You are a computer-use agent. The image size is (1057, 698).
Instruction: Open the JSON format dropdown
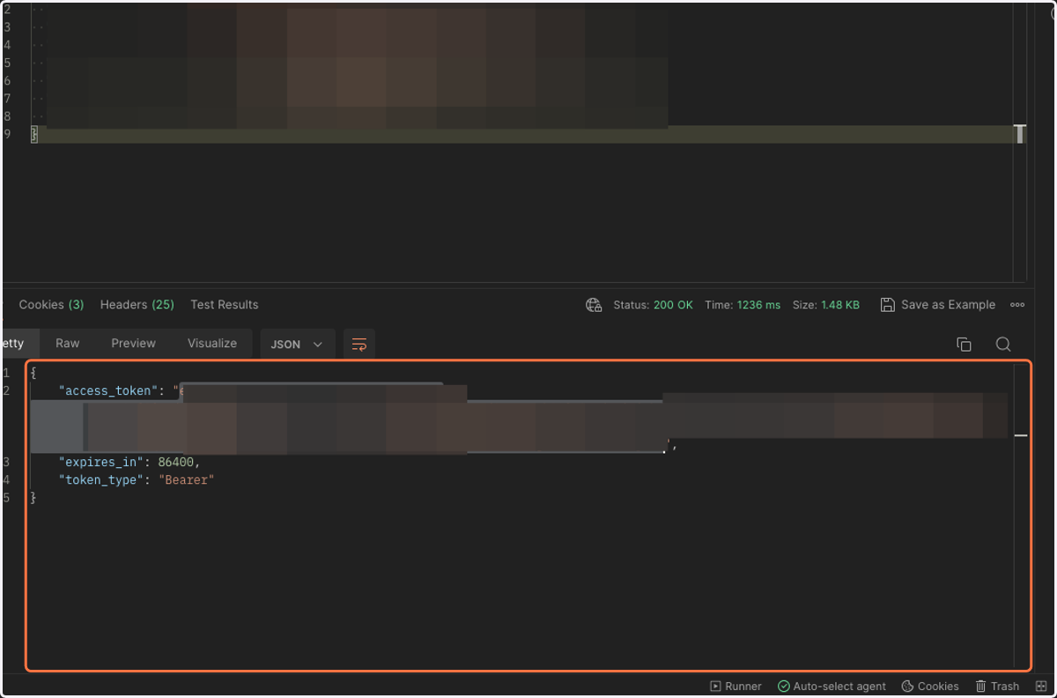click(298, 345)
